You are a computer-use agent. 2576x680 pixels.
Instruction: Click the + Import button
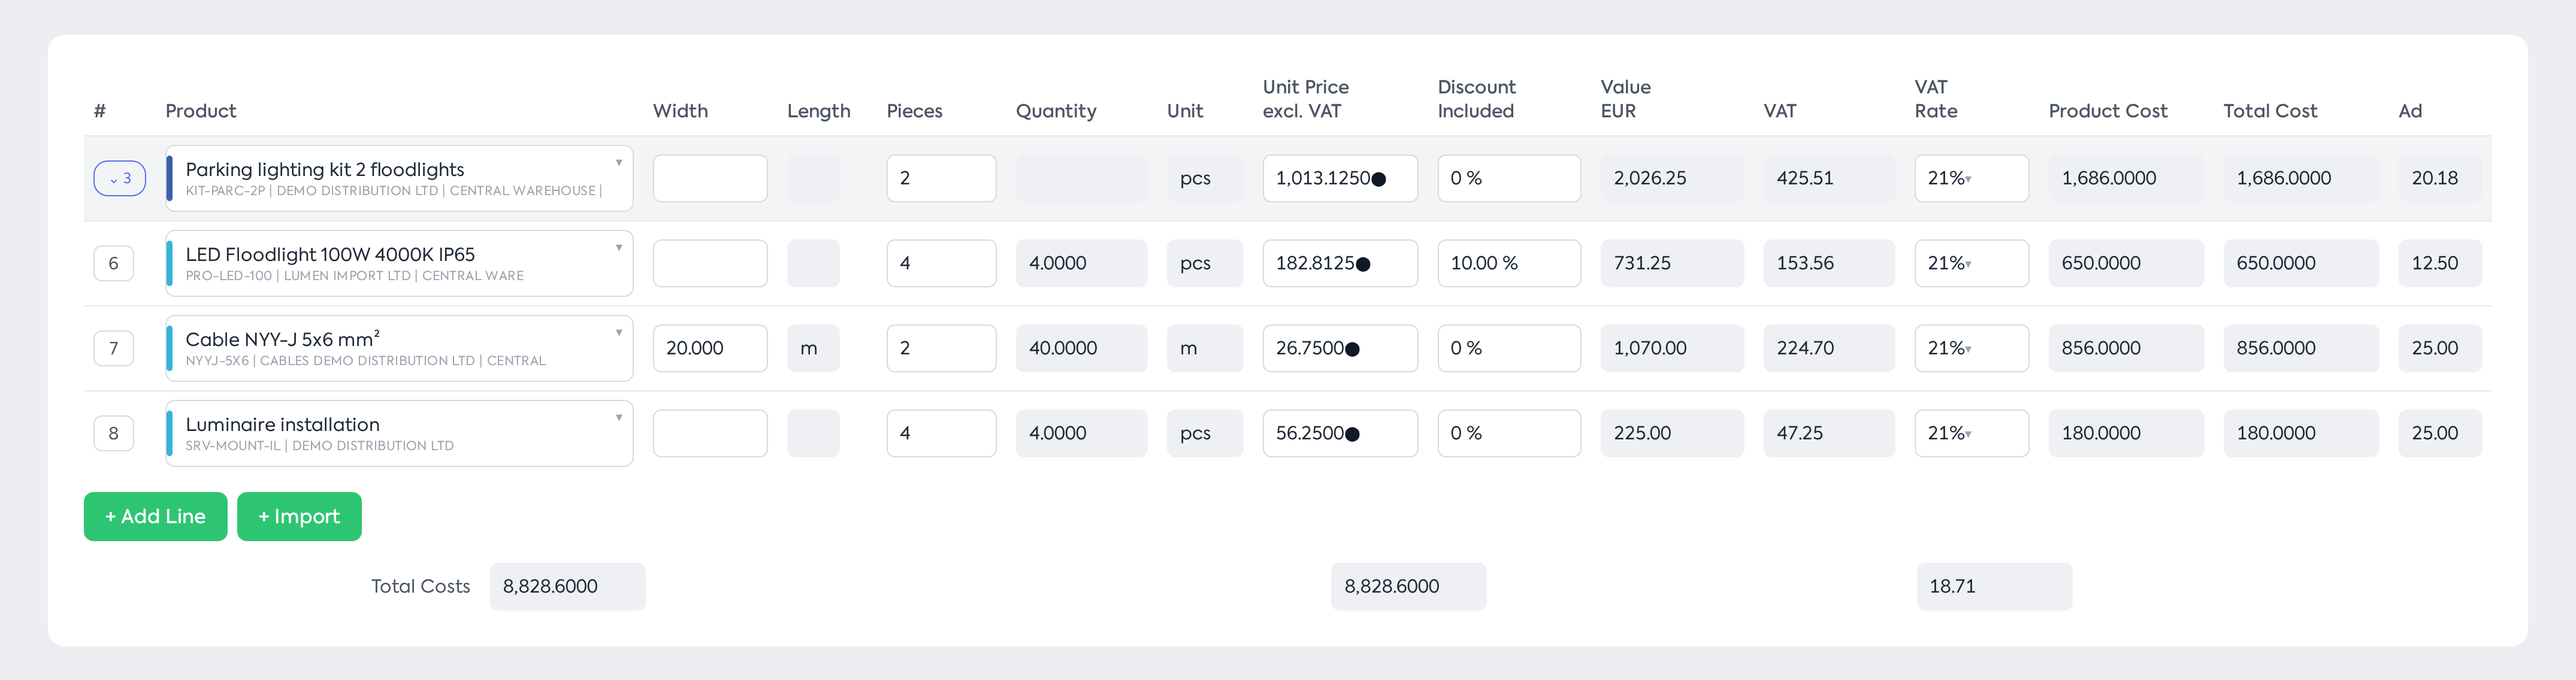[299, 516]
